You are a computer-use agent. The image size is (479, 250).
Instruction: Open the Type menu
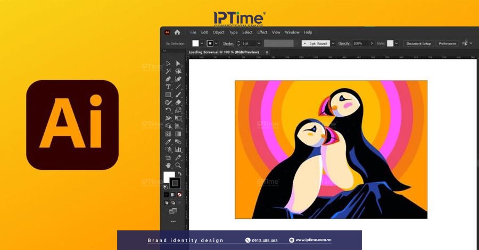coord(234,32)
